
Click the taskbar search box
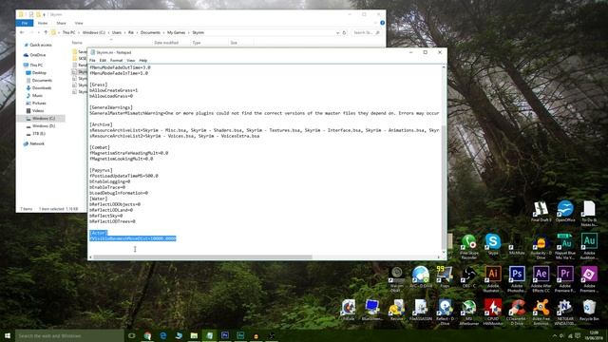coord(69,335)
